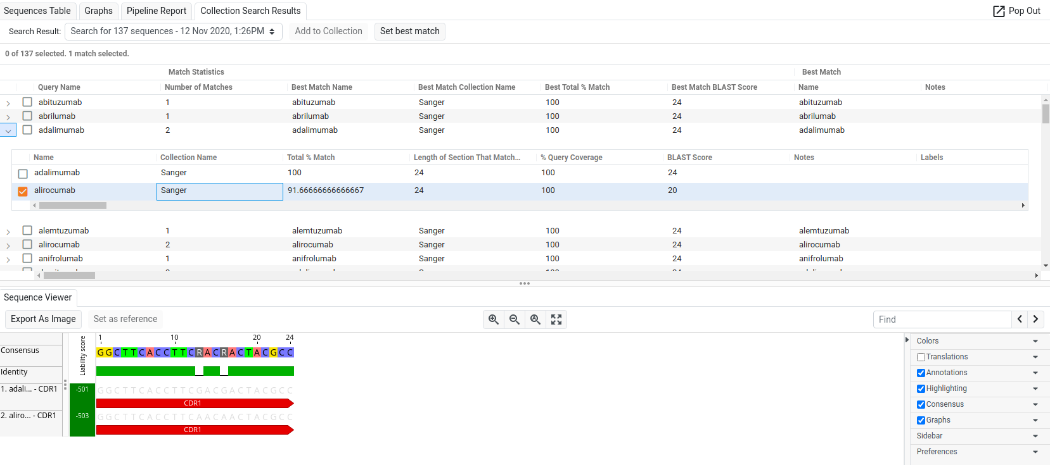The height and width of the screenshot is (465, 1050).
Task: Click the Find previous arrow
Action: click(x=1020, y=319)
